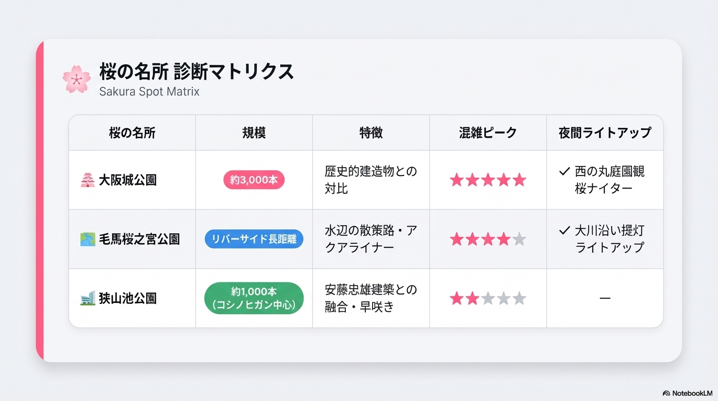Click the fifth star in 大阪城公園 row
Viewport: 718px width, 401px height.
pyautogui.click(x=519, y=180)
